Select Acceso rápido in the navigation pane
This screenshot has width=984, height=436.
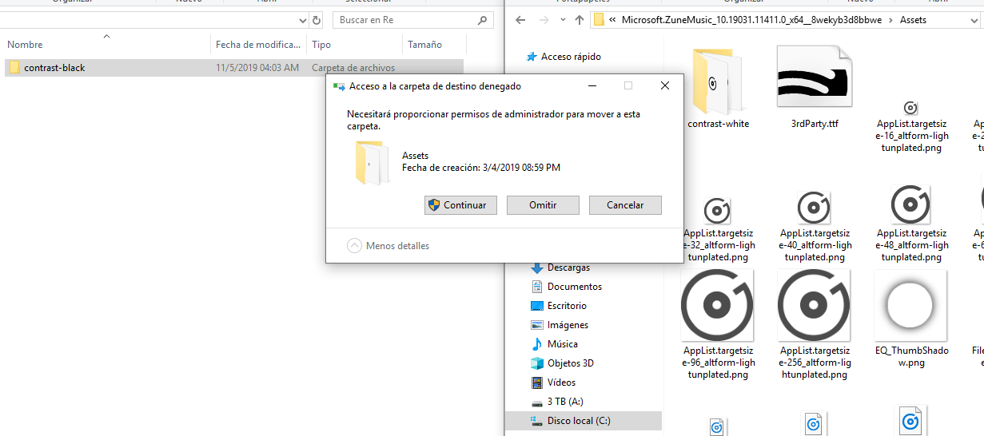[571, 57]
